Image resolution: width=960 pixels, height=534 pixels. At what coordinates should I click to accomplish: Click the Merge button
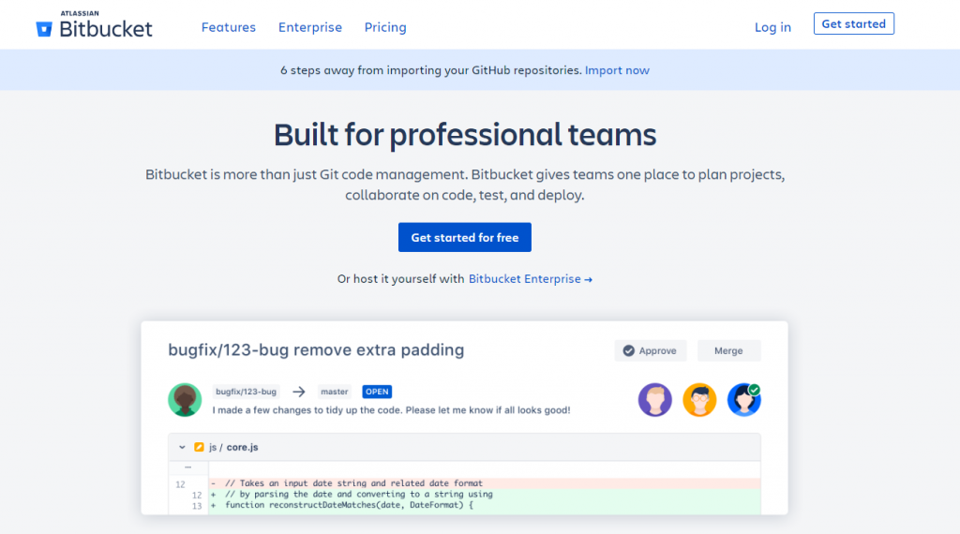[728, 350]
